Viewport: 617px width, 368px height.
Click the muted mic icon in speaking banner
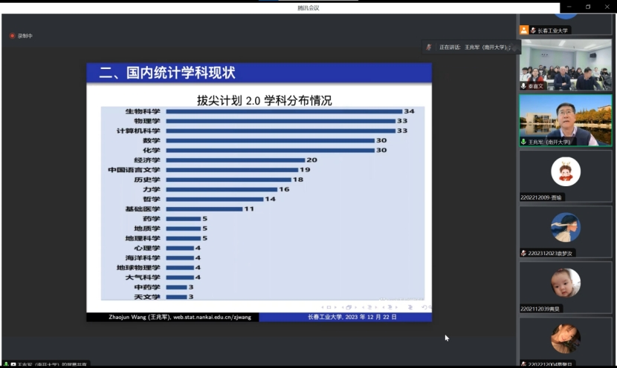click(x=429, y=47)
